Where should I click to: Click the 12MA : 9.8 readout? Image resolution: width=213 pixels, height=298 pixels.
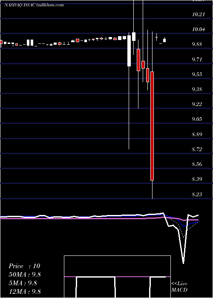click(25, 292)
